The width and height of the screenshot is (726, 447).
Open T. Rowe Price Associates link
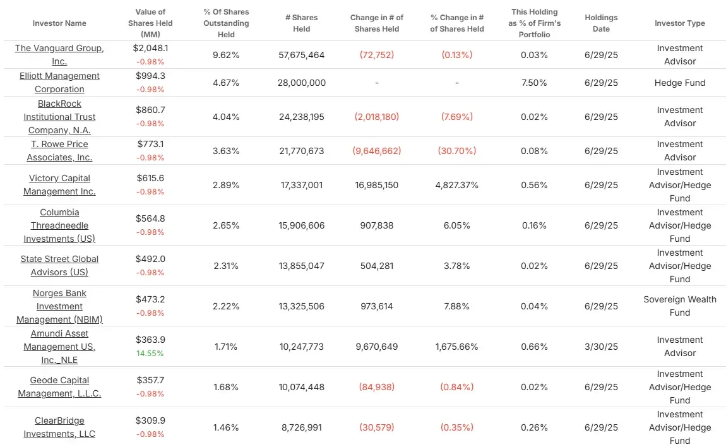[59, 150]
